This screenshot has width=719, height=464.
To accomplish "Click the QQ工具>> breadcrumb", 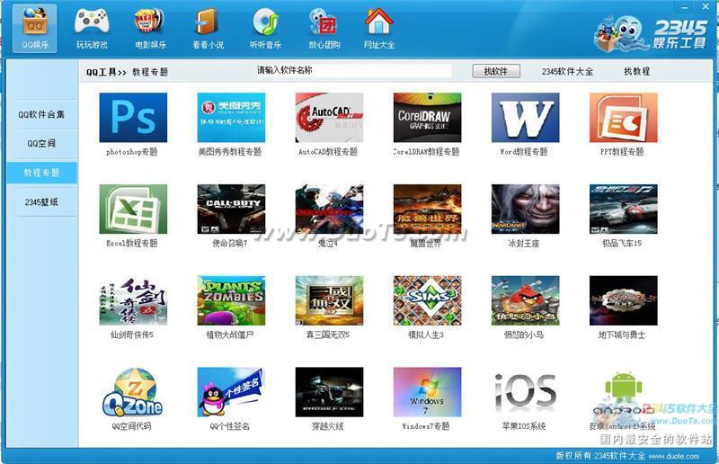I will click(106, 72).
